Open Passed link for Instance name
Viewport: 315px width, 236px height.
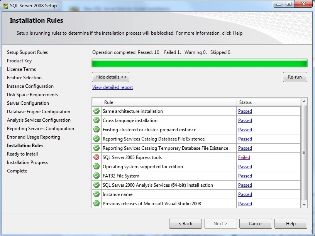pyautogui.click(x=245, y=194)
